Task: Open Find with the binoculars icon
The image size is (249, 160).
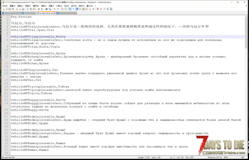Action: 46,9
